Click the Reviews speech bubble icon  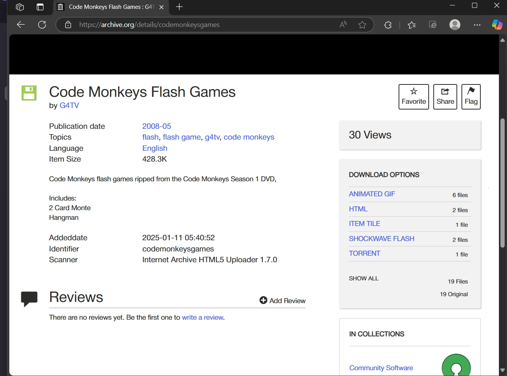pos(29,299)
